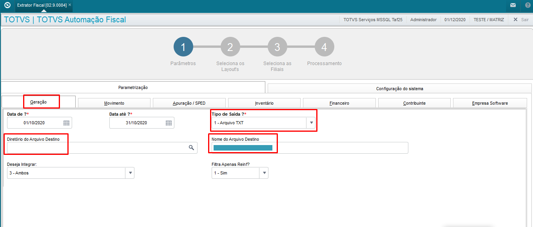Click the 01/12/2020 system date label
The width and height of the screenshot is (533, 227).
pyautogui.click(x=455, y=20)
